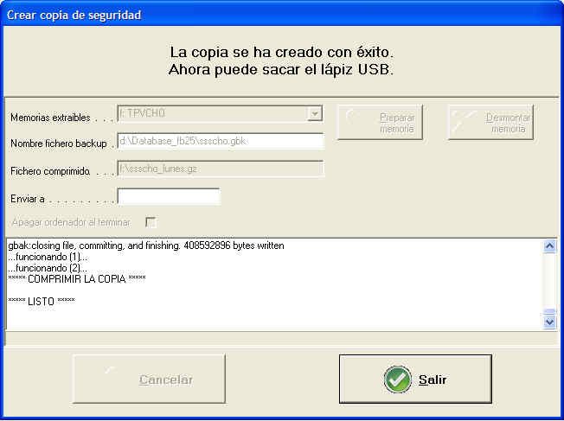Open the Memorias extraíbles dropdown arrow

(316, 114)
